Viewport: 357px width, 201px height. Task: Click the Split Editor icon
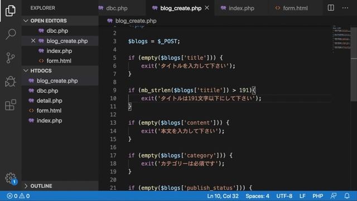[x=331, y=8]
